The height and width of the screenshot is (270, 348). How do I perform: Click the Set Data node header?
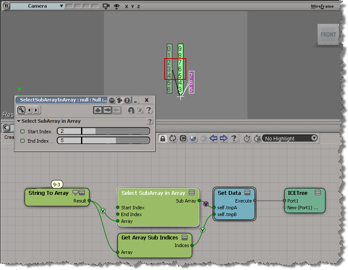point(229,193)
